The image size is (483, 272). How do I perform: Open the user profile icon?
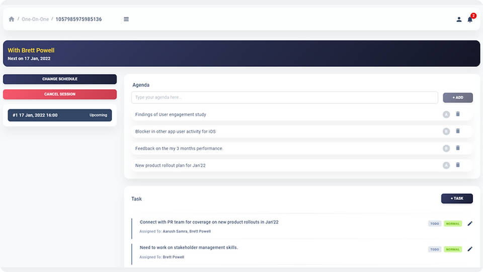(x=459, y=20)
